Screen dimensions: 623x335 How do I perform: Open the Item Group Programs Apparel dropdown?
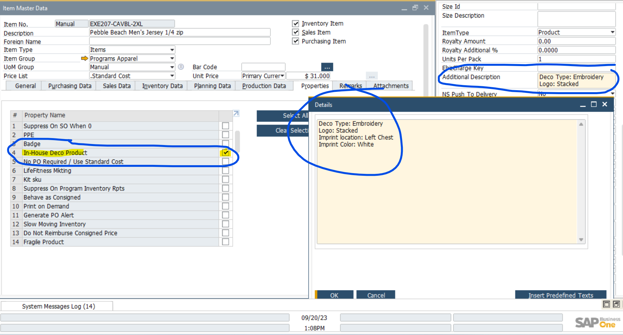point(172,58)
